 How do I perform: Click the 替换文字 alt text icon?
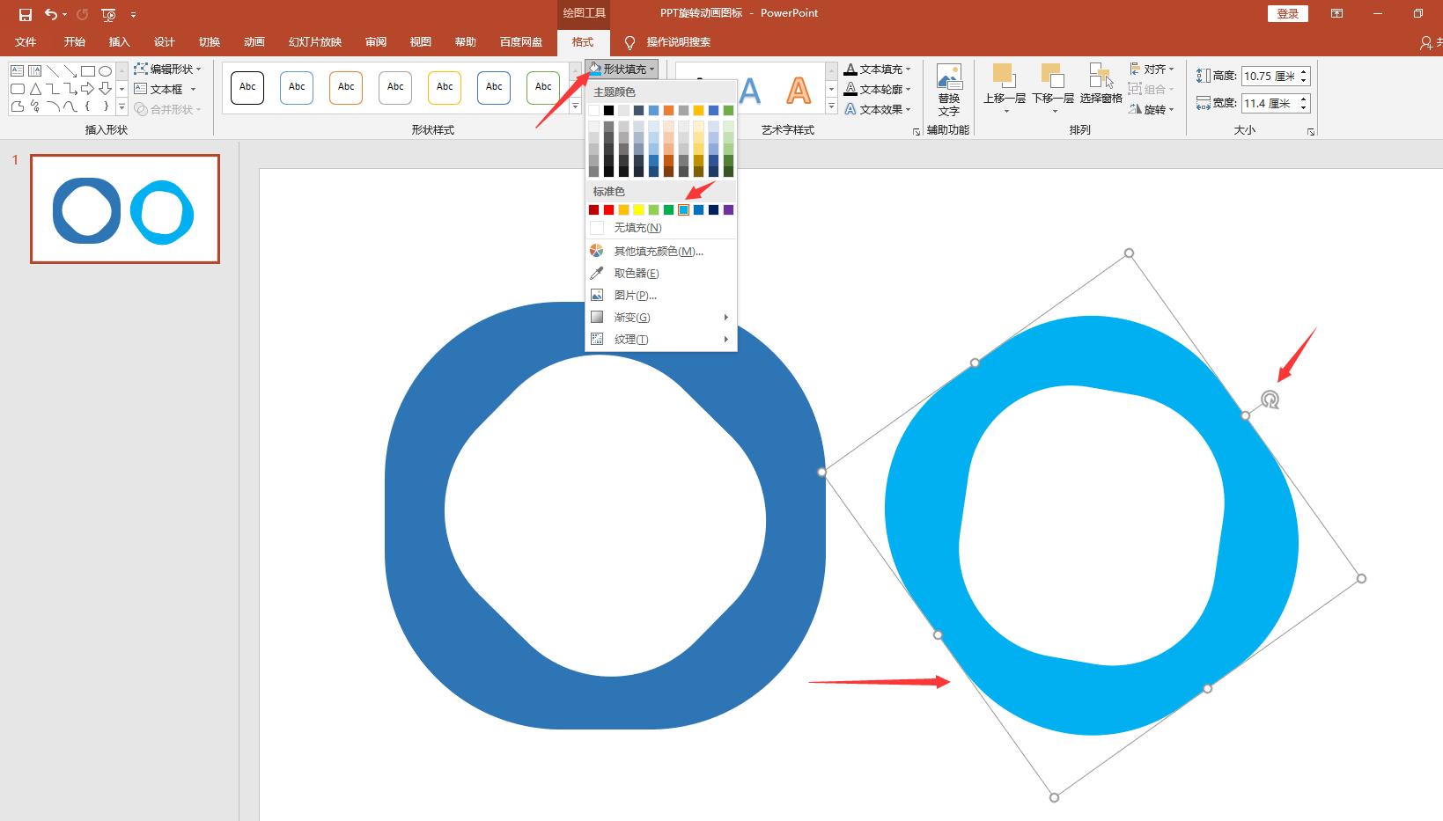pos(948,90)
